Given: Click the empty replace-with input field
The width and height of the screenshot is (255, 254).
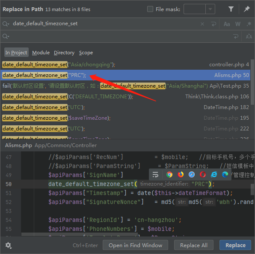Looking at the screenshot, I should 120,36.
